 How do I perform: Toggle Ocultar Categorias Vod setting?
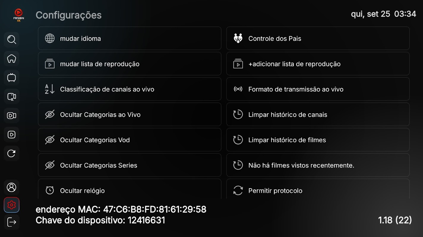pos(130,140)
